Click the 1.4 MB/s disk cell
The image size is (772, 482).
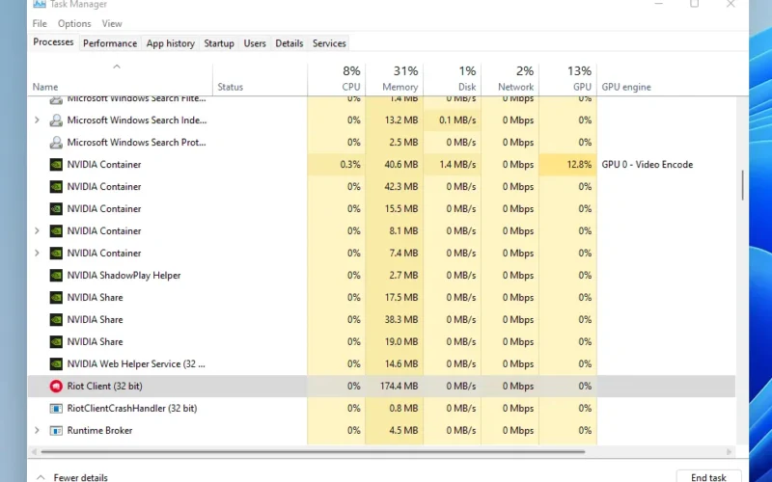[x=452, y=165]
